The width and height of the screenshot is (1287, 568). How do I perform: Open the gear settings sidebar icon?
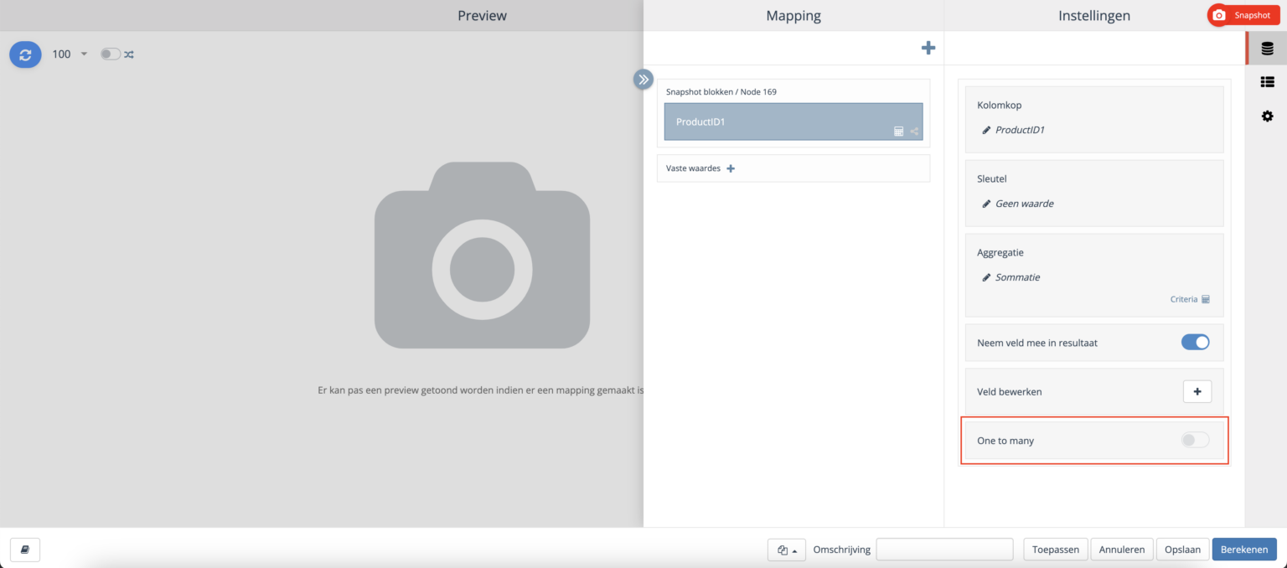(1267, 116)
